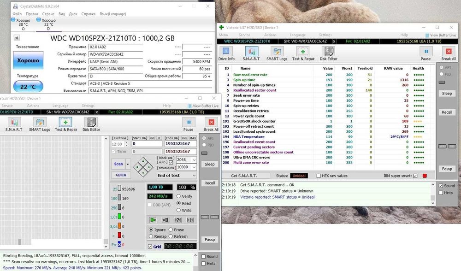Click Recall in Victoria scan window
This screenshot has height=271, width=461.
click(x=209, y=183)
